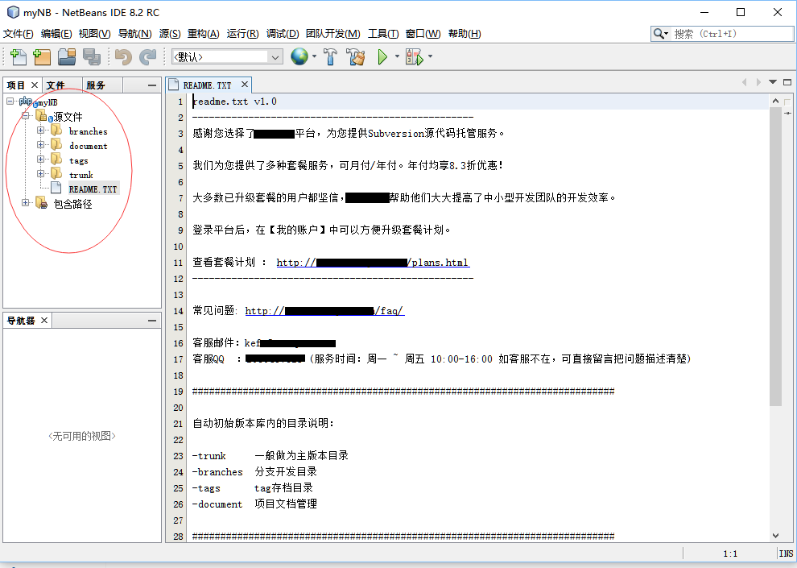The image size is (797, 568).
Task: Click the New Project toolbar icon
Action: [42, 57]
